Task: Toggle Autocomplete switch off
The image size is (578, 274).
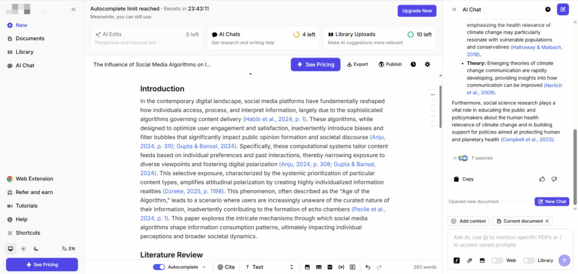Action: click(159, 267)
